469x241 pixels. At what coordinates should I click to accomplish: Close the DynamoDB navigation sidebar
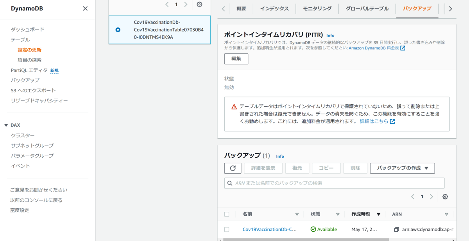[x=85, y=8]
